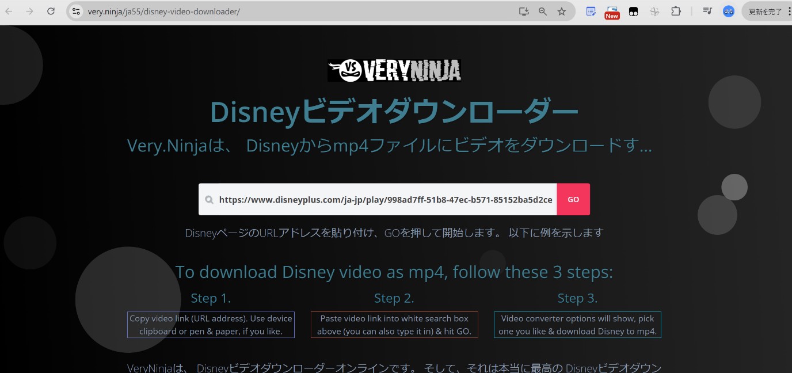Image resolution: width=792 pixels, height=373 pixels.
Task: Click the Very.Ninjaは subtitle text
Action: [390, 146]
